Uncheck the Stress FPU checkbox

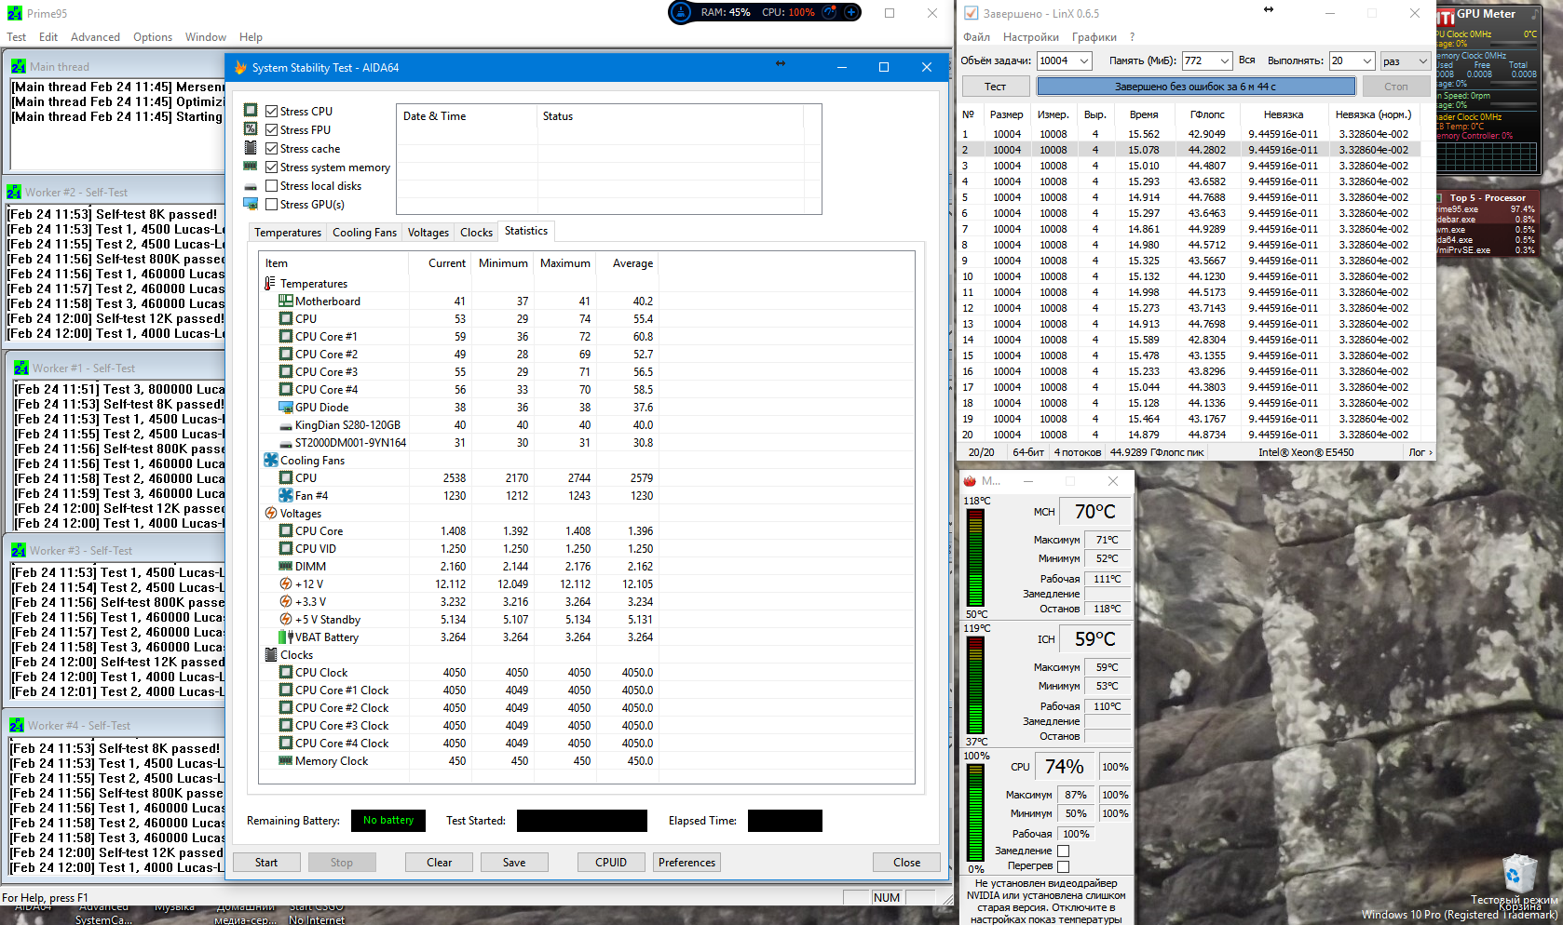(272, 129)
